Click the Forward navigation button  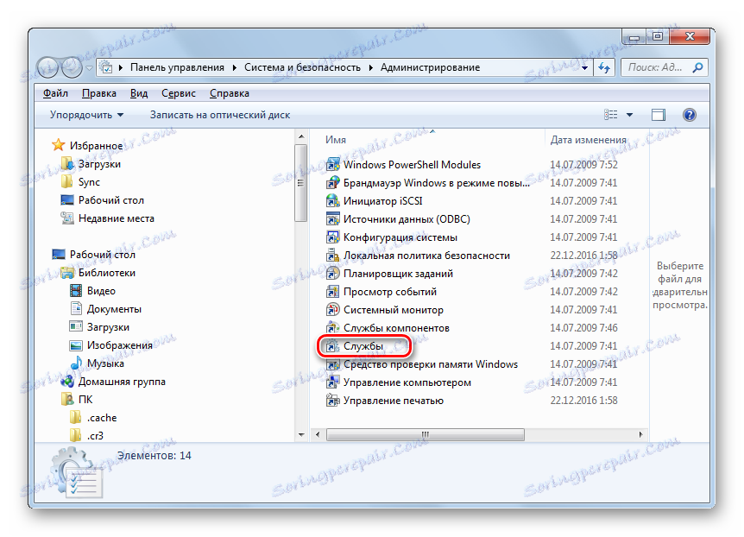click(x=71, y=67)
